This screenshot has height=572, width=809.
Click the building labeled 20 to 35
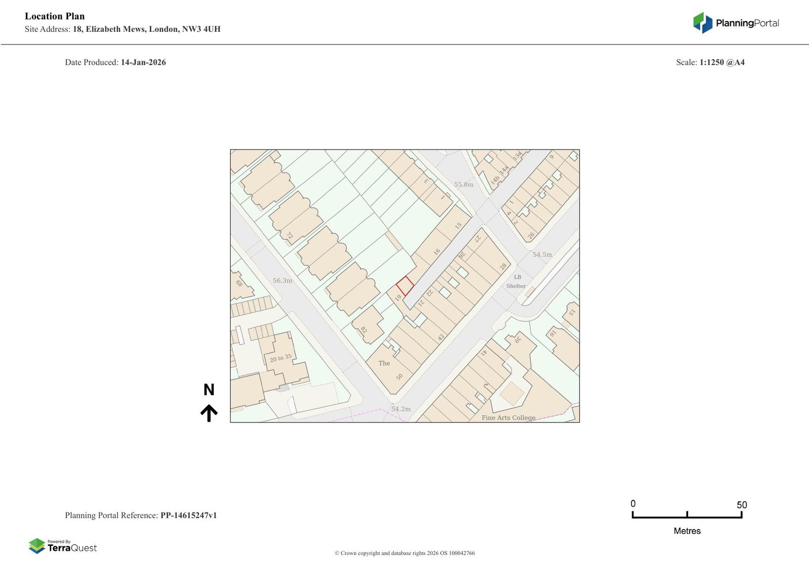tap(281, 358)
